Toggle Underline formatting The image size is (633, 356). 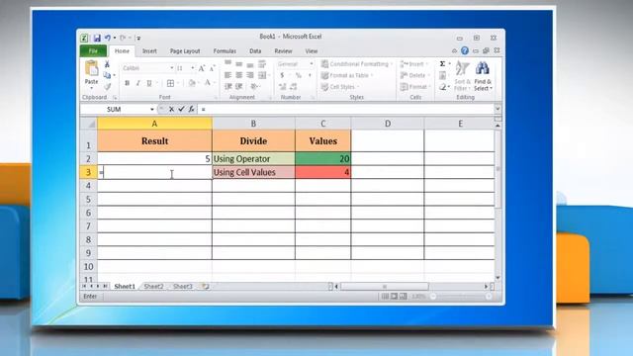[x=149, y=83]
